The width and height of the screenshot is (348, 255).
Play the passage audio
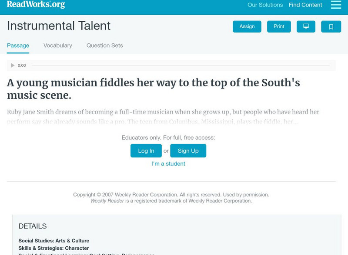pyautogui.click(x=13, y=65)
